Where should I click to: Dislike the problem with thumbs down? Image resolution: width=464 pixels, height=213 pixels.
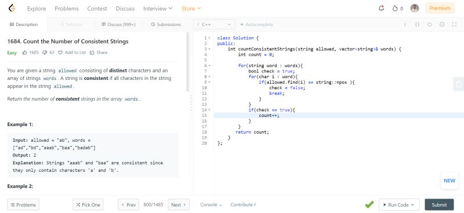point(45,53)
